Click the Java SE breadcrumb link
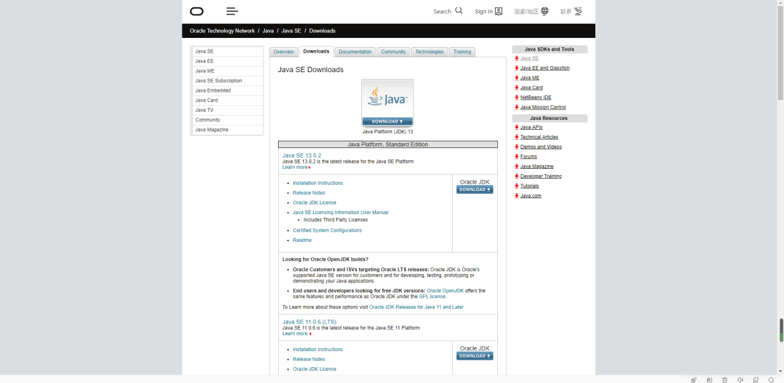The height and width of the screenshot is (383, 784). [292, 31]
